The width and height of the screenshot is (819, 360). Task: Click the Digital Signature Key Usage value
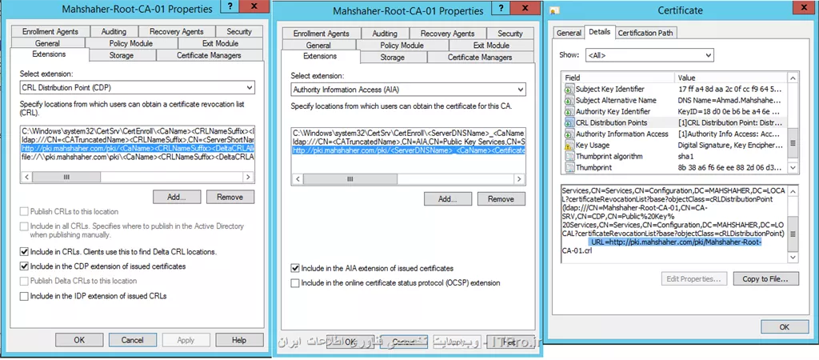[731, 146]
